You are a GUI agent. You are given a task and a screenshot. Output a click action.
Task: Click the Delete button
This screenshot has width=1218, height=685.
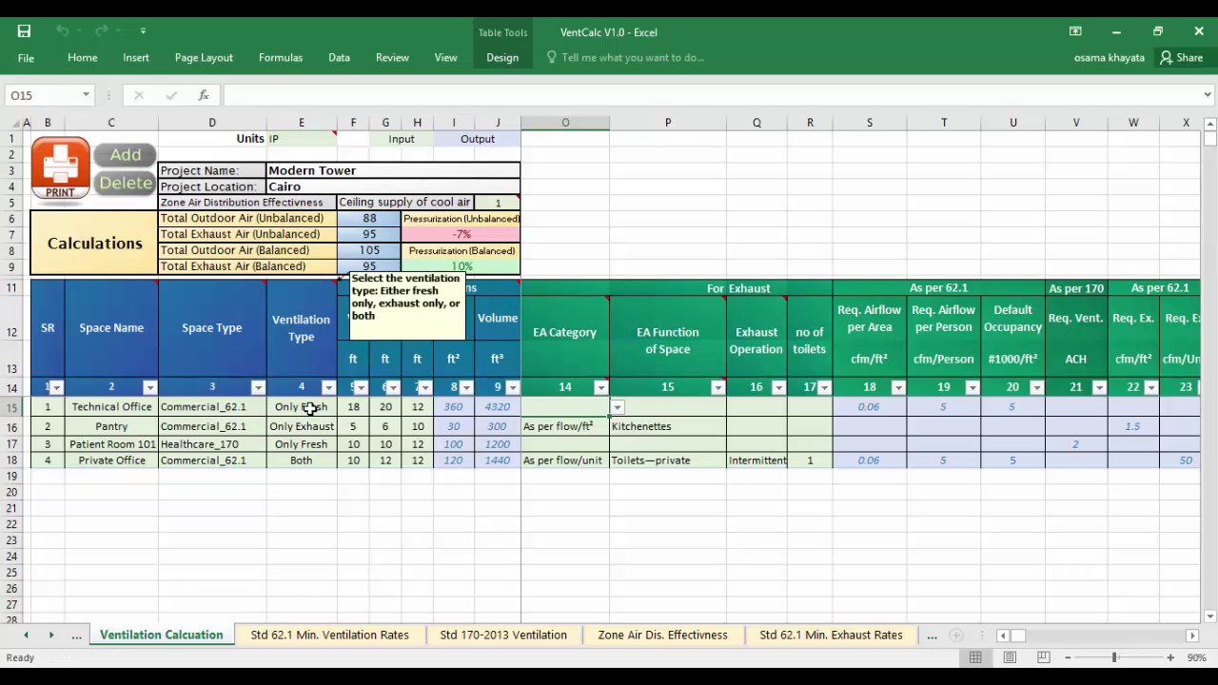tap(125, 183)
